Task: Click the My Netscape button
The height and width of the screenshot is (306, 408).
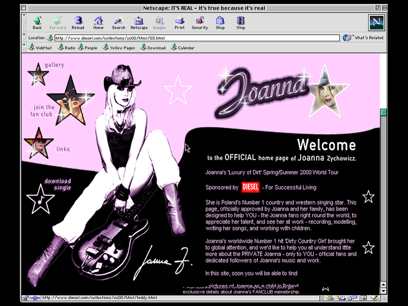Action: [x=139, y=23]
